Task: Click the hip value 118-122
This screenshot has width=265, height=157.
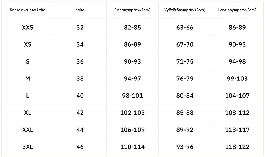Action: (x=237, y=147)
